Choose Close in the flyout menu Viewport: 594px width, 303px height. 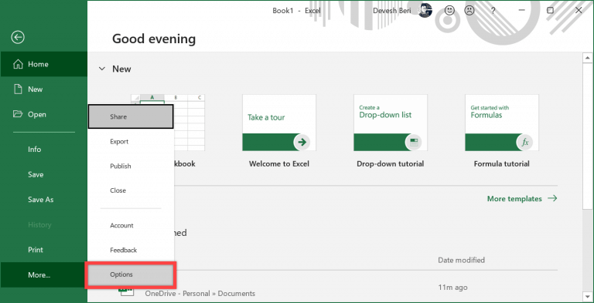pyautogui.click(x=131, y=190)
